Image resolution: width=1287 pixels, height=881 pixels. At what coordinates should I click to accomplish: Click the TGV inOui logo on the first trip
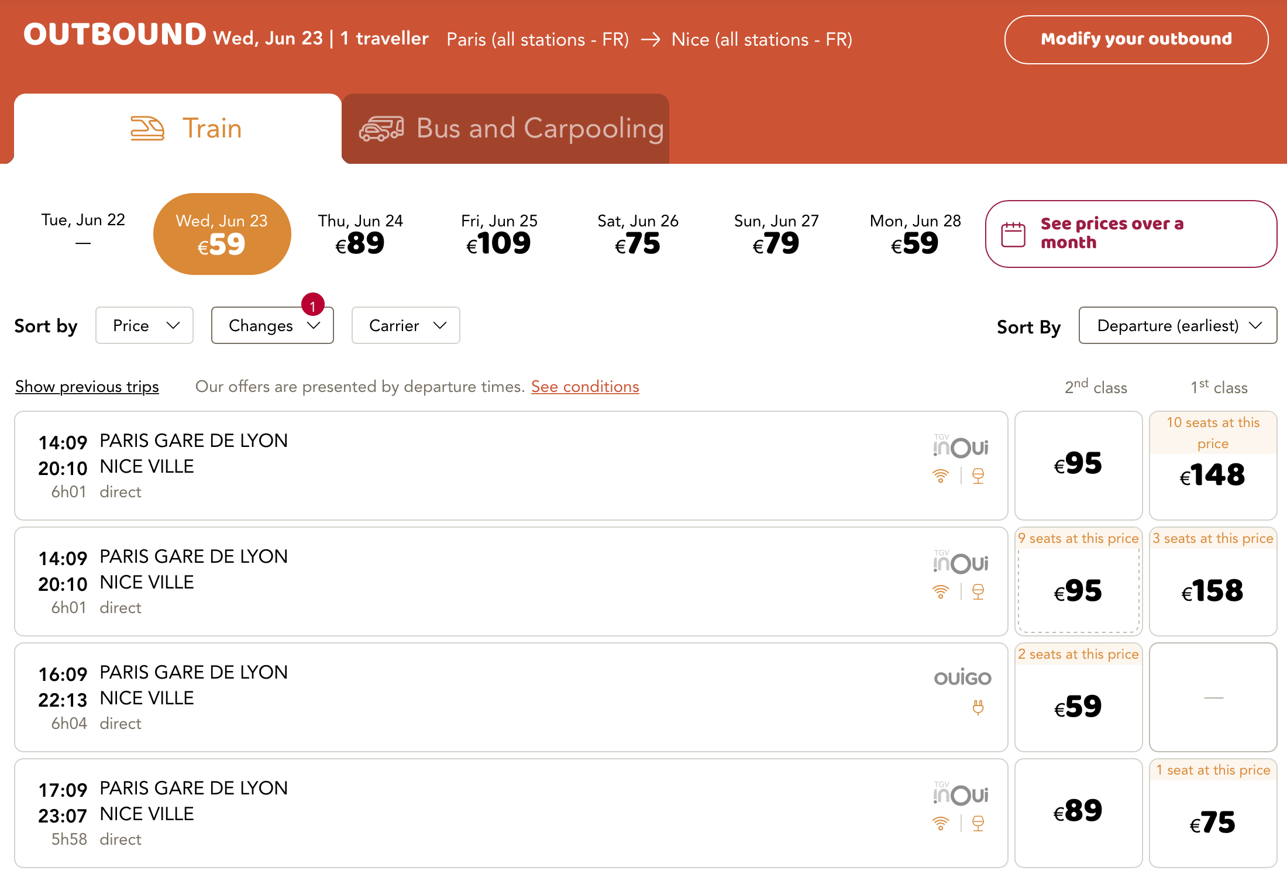pos(961,446)
